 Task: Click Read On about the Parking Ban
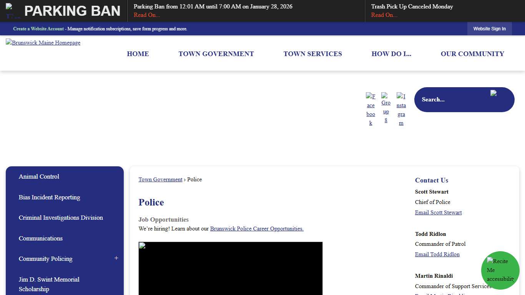pos(146,15)
